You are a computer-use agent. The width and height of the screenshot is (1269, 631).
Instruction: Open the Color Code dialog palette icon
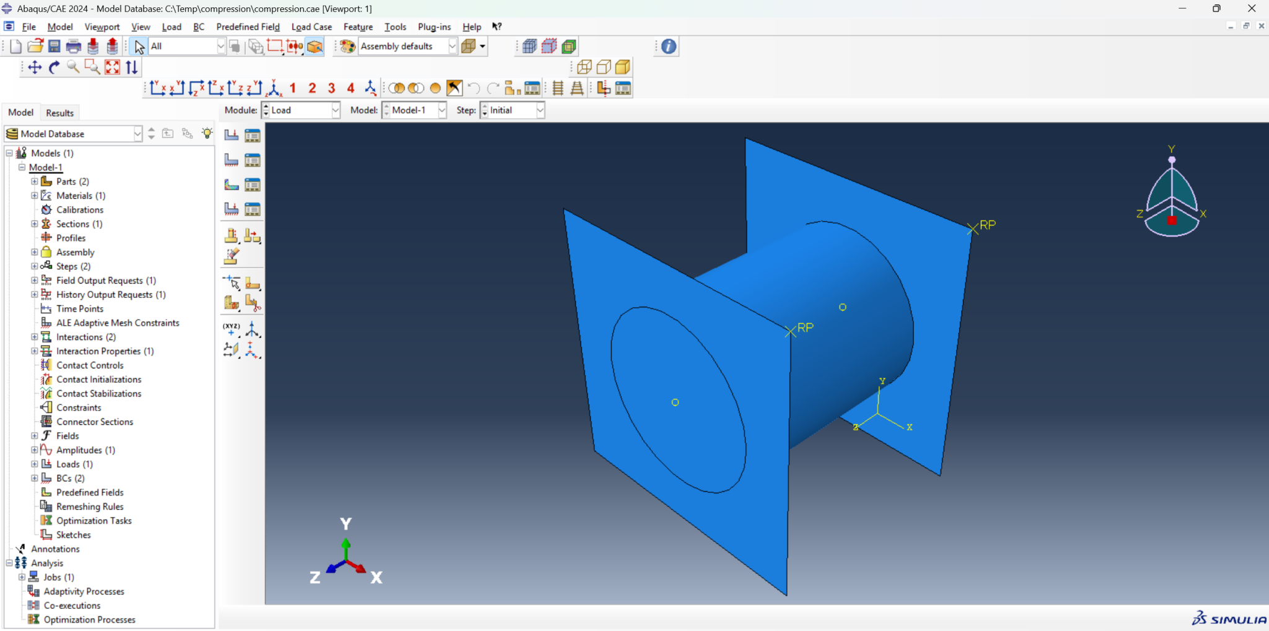348,46
